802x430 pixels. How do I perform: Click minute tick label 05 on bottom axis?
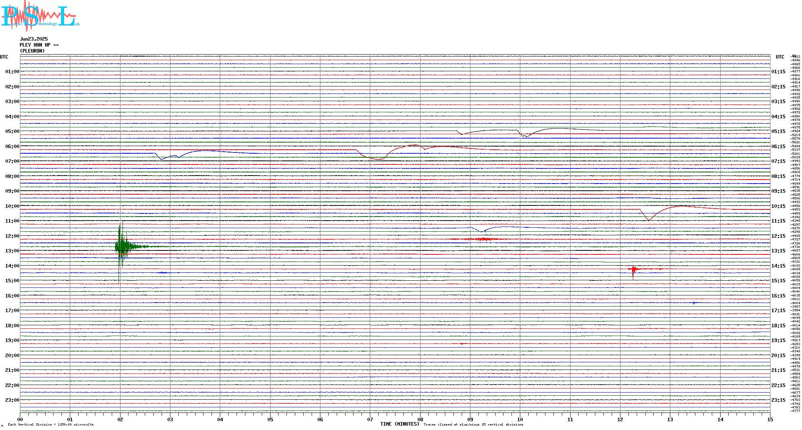(x=270, y=420)
